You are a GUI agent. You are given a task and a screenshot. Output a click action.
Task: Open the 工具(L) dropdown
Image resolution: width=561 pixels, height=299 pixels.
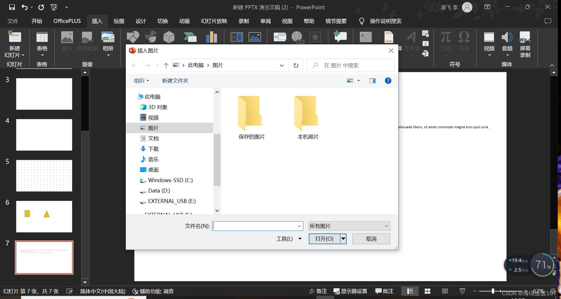[289, 239]
